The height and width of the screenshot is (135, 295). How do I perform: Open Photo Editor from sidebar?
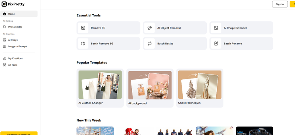point(19,27)
